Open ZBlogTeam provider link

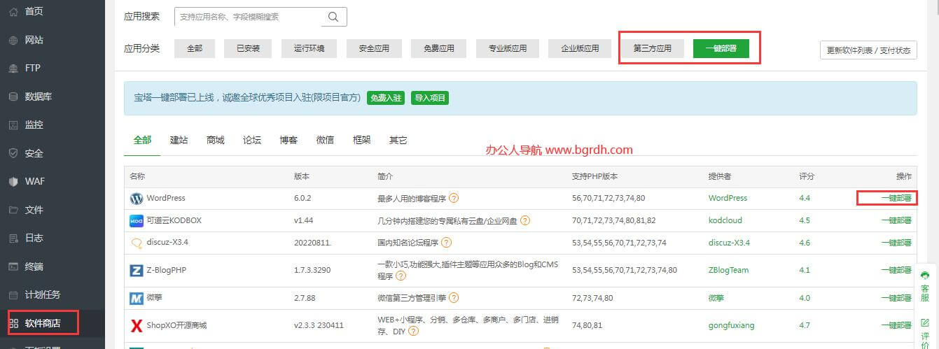[x=728, y=270]
